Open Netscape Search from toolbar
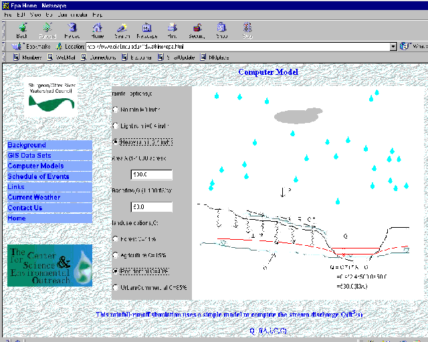This screenshot has width=428, height=342. (x=122, y=30)
